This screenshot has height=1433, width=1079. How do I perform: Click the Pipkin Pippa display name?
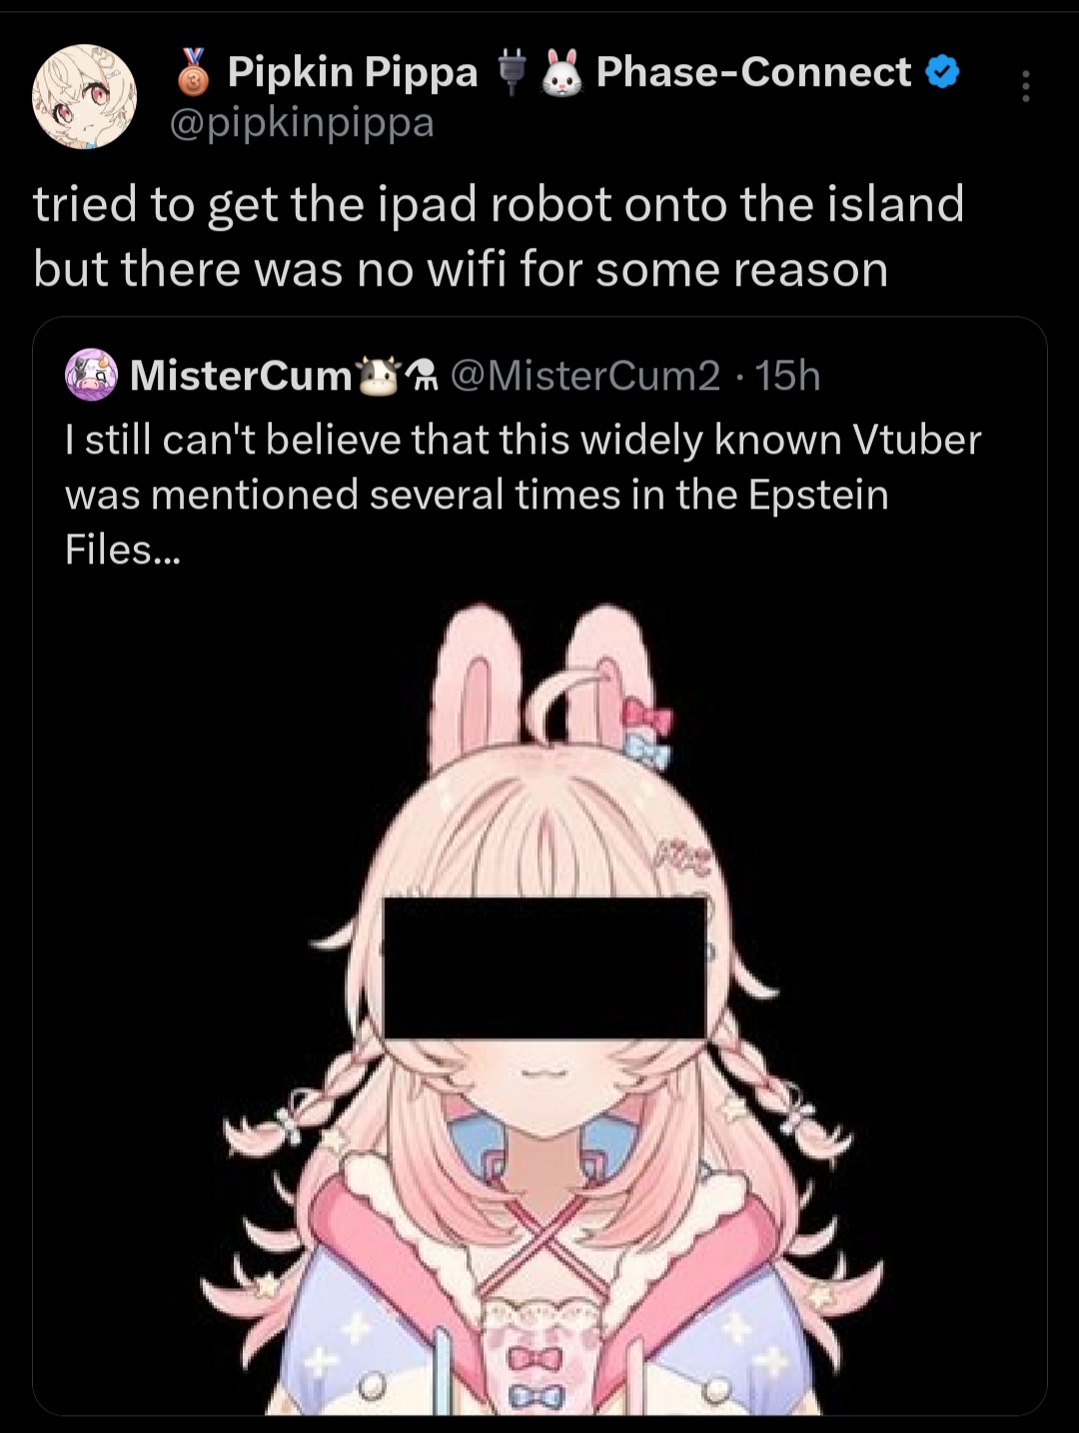[353, 73]
